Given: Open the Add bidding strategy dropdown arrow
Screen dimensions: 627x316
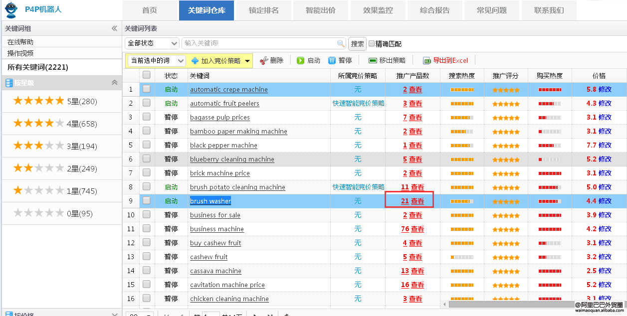Looking at the screenshot, I should pos(247,61).
